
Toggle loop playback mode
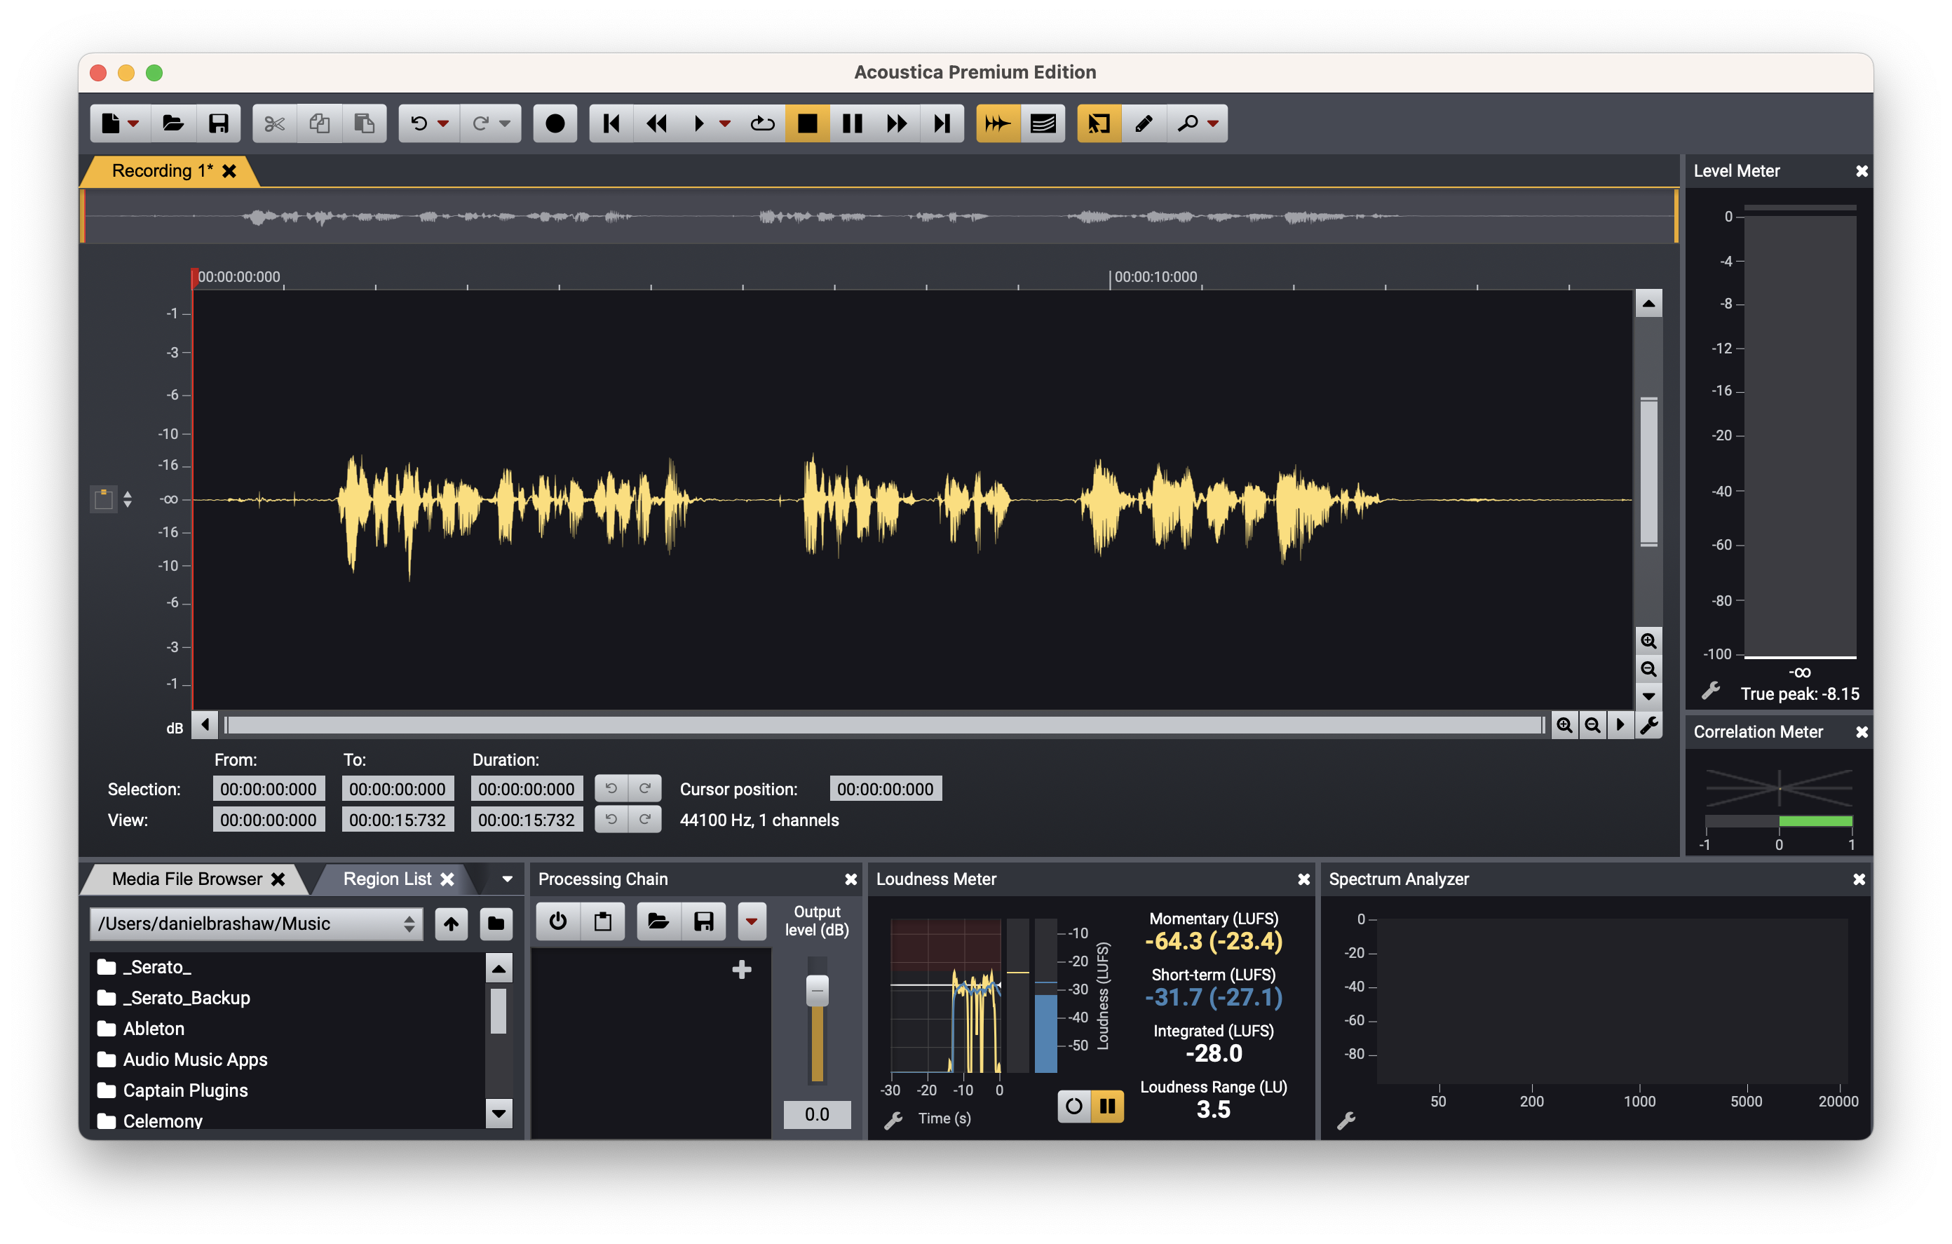[762, 123]
